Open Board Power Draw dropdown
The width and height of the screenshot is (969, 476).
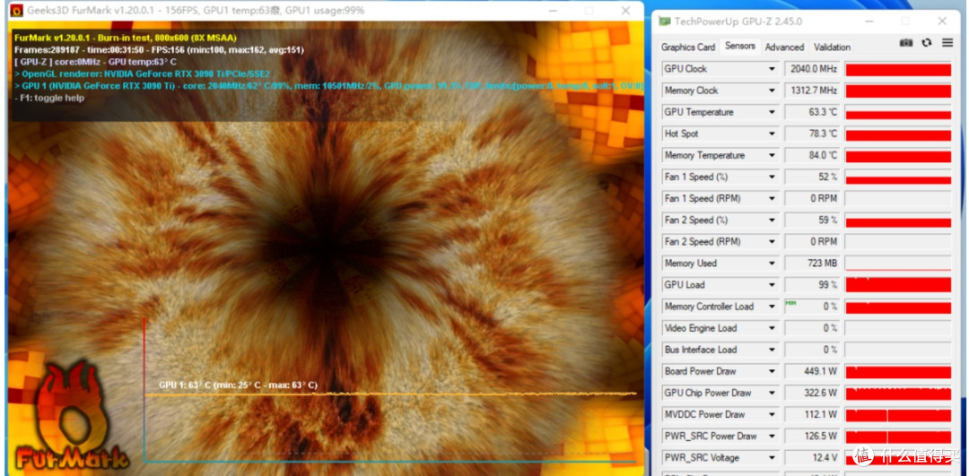pyautogui.click(x=772, y=372)
